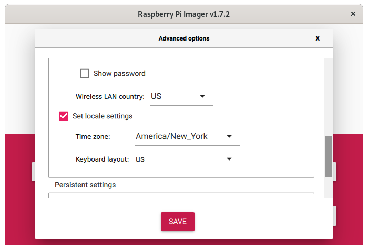Click the SAVE button
368x250 pixels.
click(x=178, y=222)
